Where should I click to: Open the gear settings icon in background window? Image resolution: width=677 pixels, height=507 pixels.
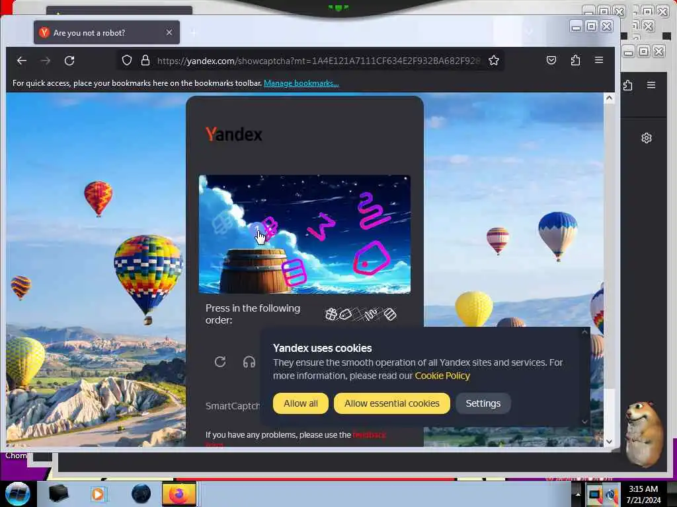click(647, 138)
